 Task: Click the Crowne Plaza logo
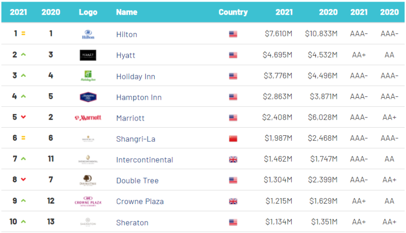click(x=88, y=201)
